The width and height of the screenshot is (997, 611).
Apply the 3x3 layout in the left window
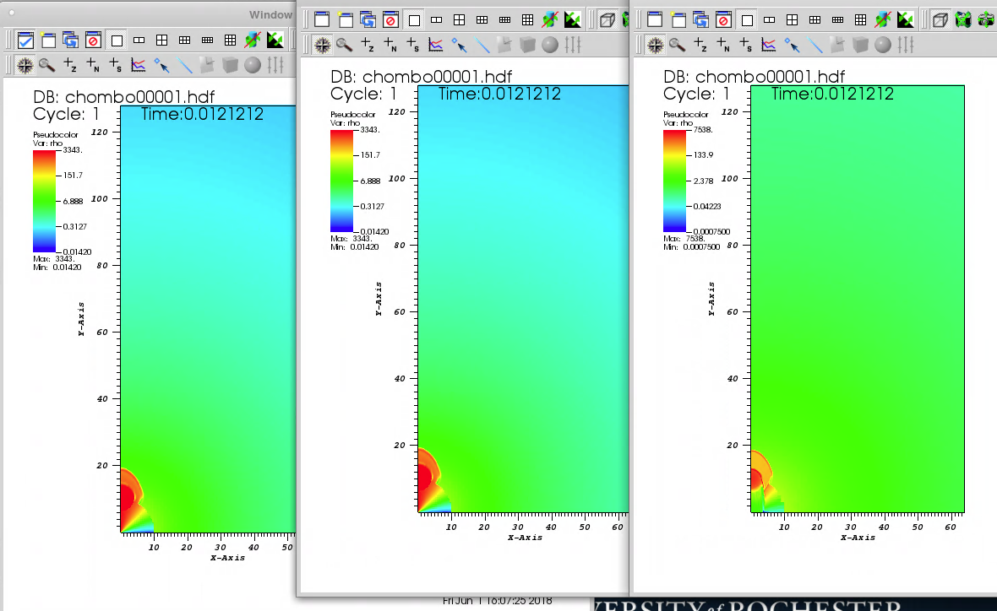(x=230, y=41)
